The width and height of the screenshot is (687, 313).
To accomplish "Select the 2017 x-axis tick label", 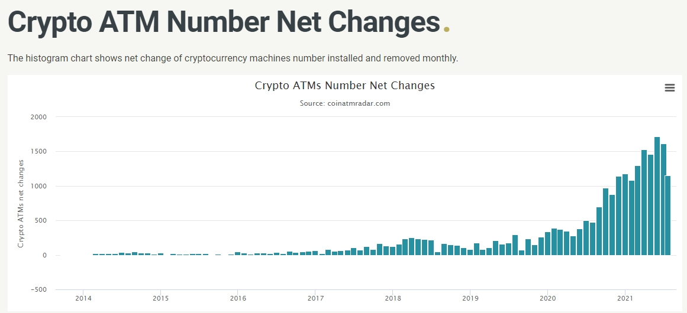I will click(x=315, y=299).
